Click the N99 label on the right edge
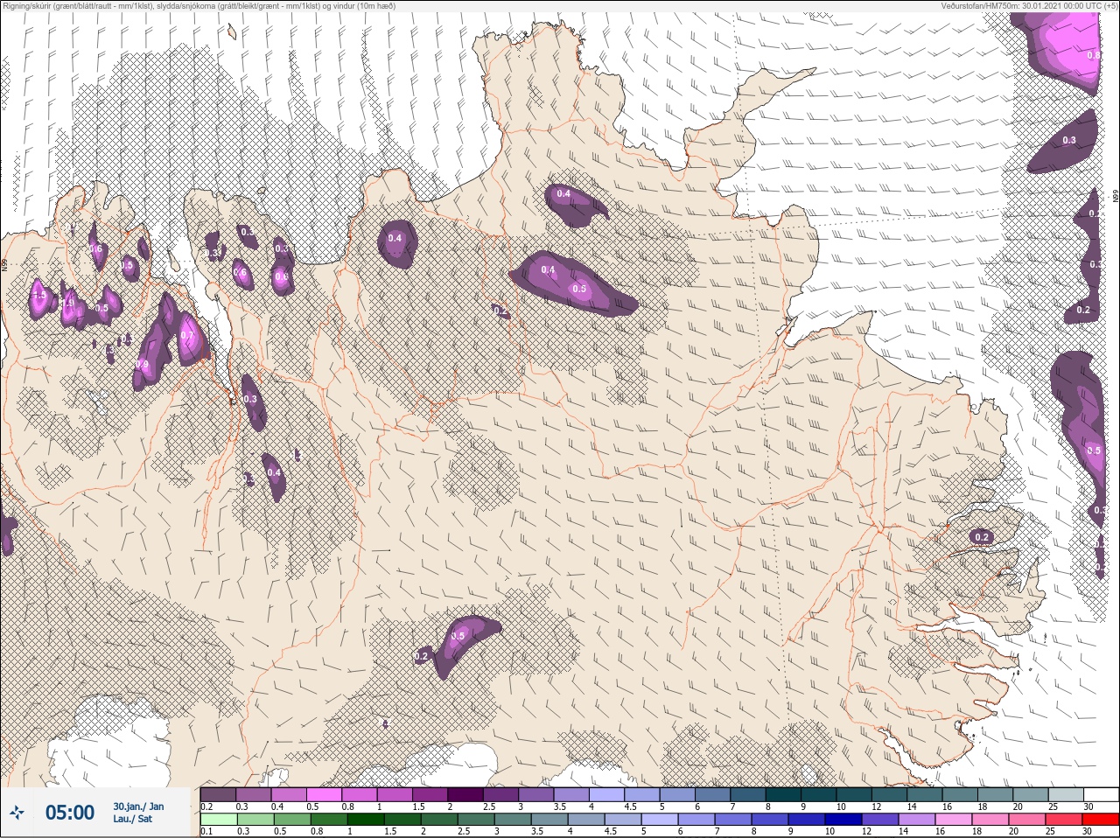The width and height of the screenshot is (1120, 838). (1115, 197)
